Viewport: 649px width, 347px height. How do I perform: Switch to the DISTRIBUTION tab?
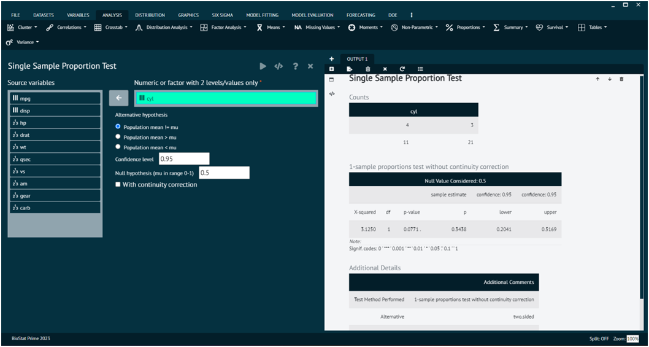[150, 15]
